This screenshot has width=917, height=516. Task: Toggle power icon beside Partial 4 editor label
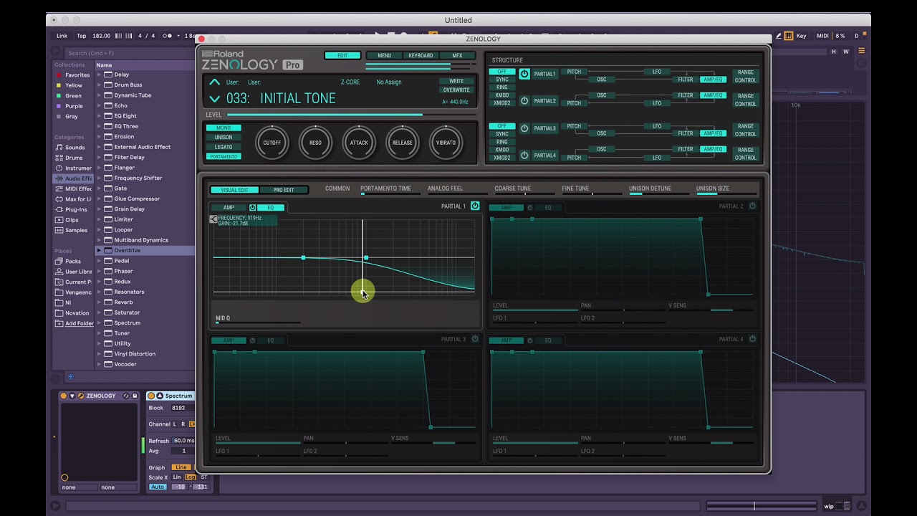[x=752, y=339]
